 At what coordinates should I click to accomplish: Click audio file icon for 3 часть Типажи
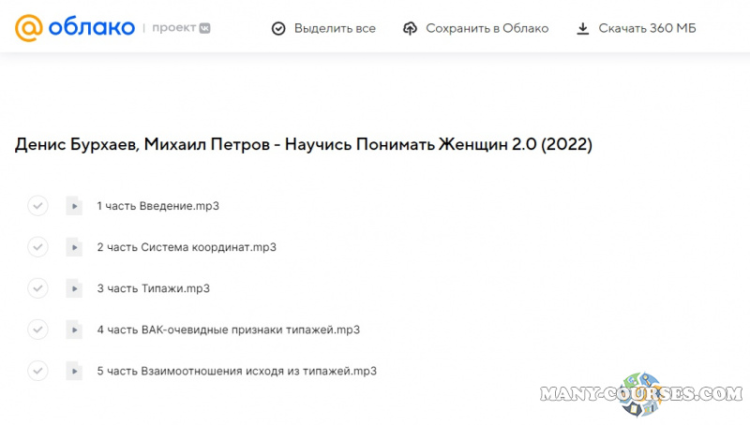[x=74, y=288]
